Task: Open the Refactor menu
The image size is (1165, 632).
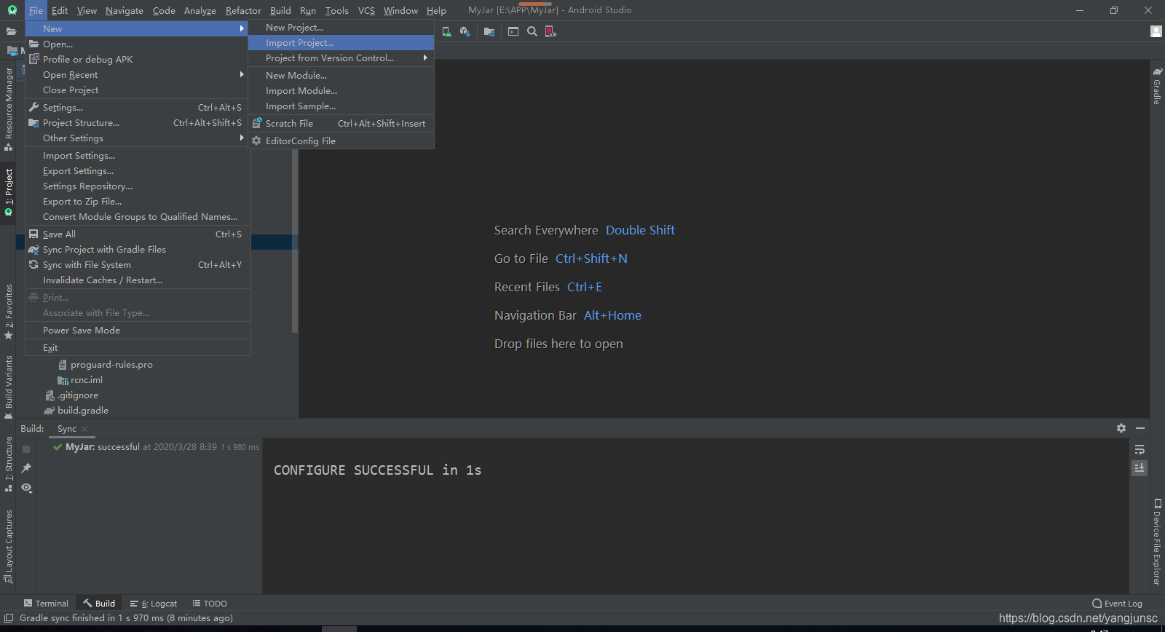Action: pos(243,10)
